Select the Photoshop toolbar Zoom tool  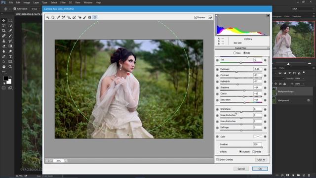click(10, 67)
